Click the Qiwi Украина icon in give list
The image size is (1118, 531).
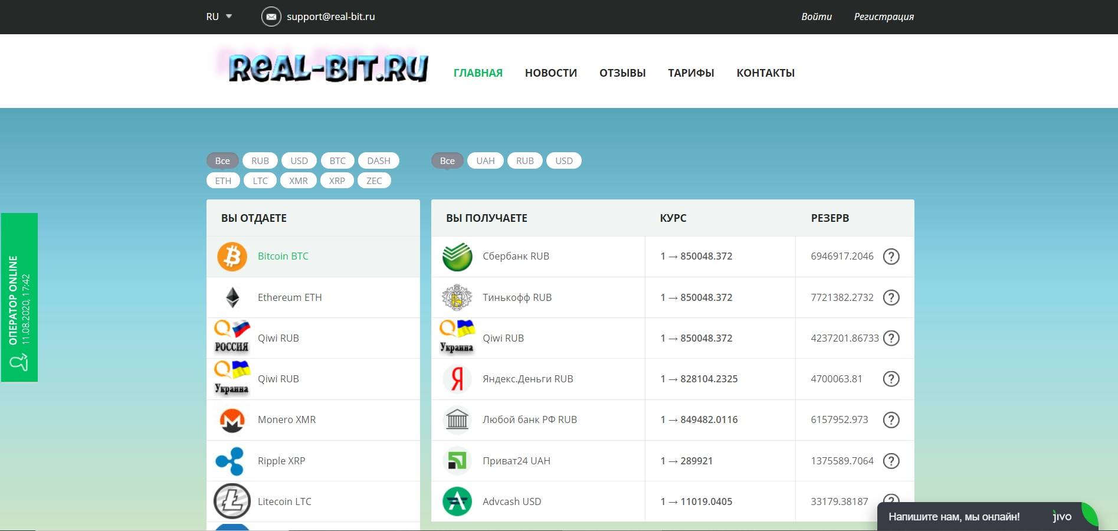(232, 379)
